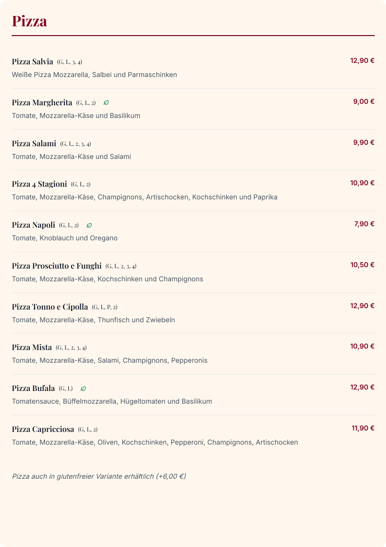Click the 10,50 € price label

pos(362,265)
